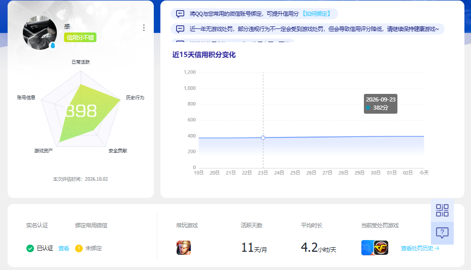Click the 未绑定 status text
The height and width of the screenshot is (270, 471).
(x=94, y=248)
